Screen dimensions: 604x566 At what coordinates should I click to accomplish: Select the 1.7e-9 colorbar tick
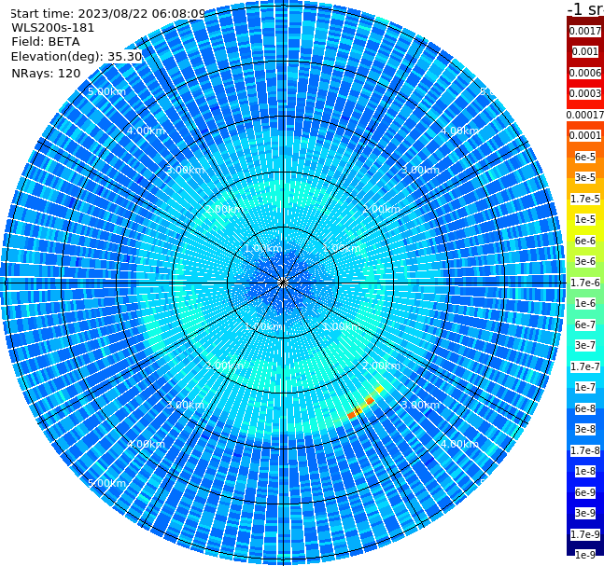[584, 534]
